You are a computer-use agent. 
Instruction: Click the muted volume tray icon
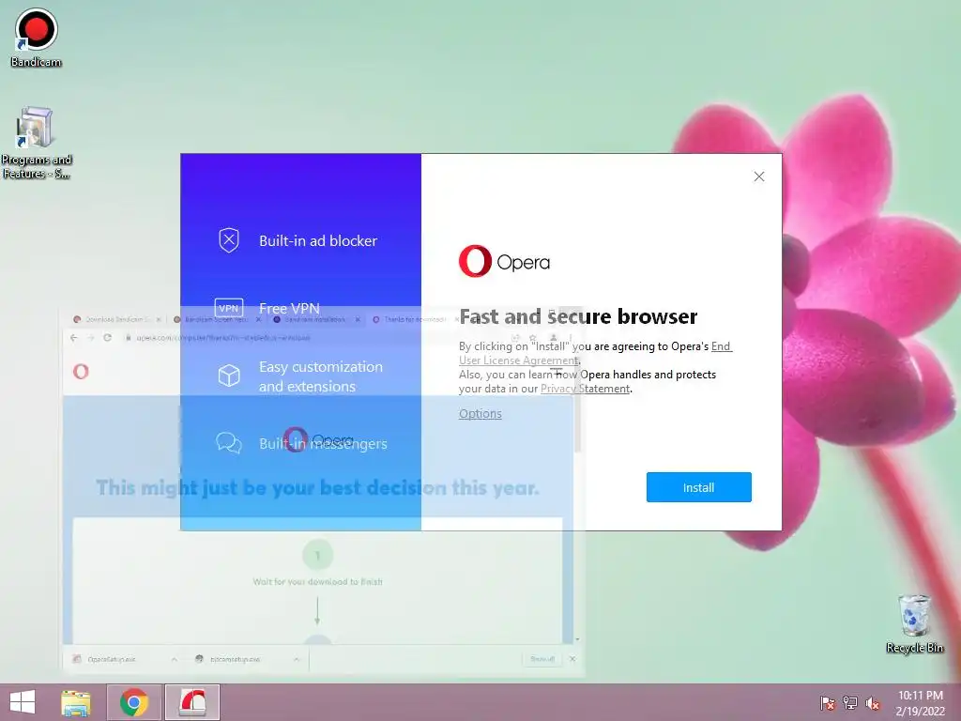(x=873, y=703)
